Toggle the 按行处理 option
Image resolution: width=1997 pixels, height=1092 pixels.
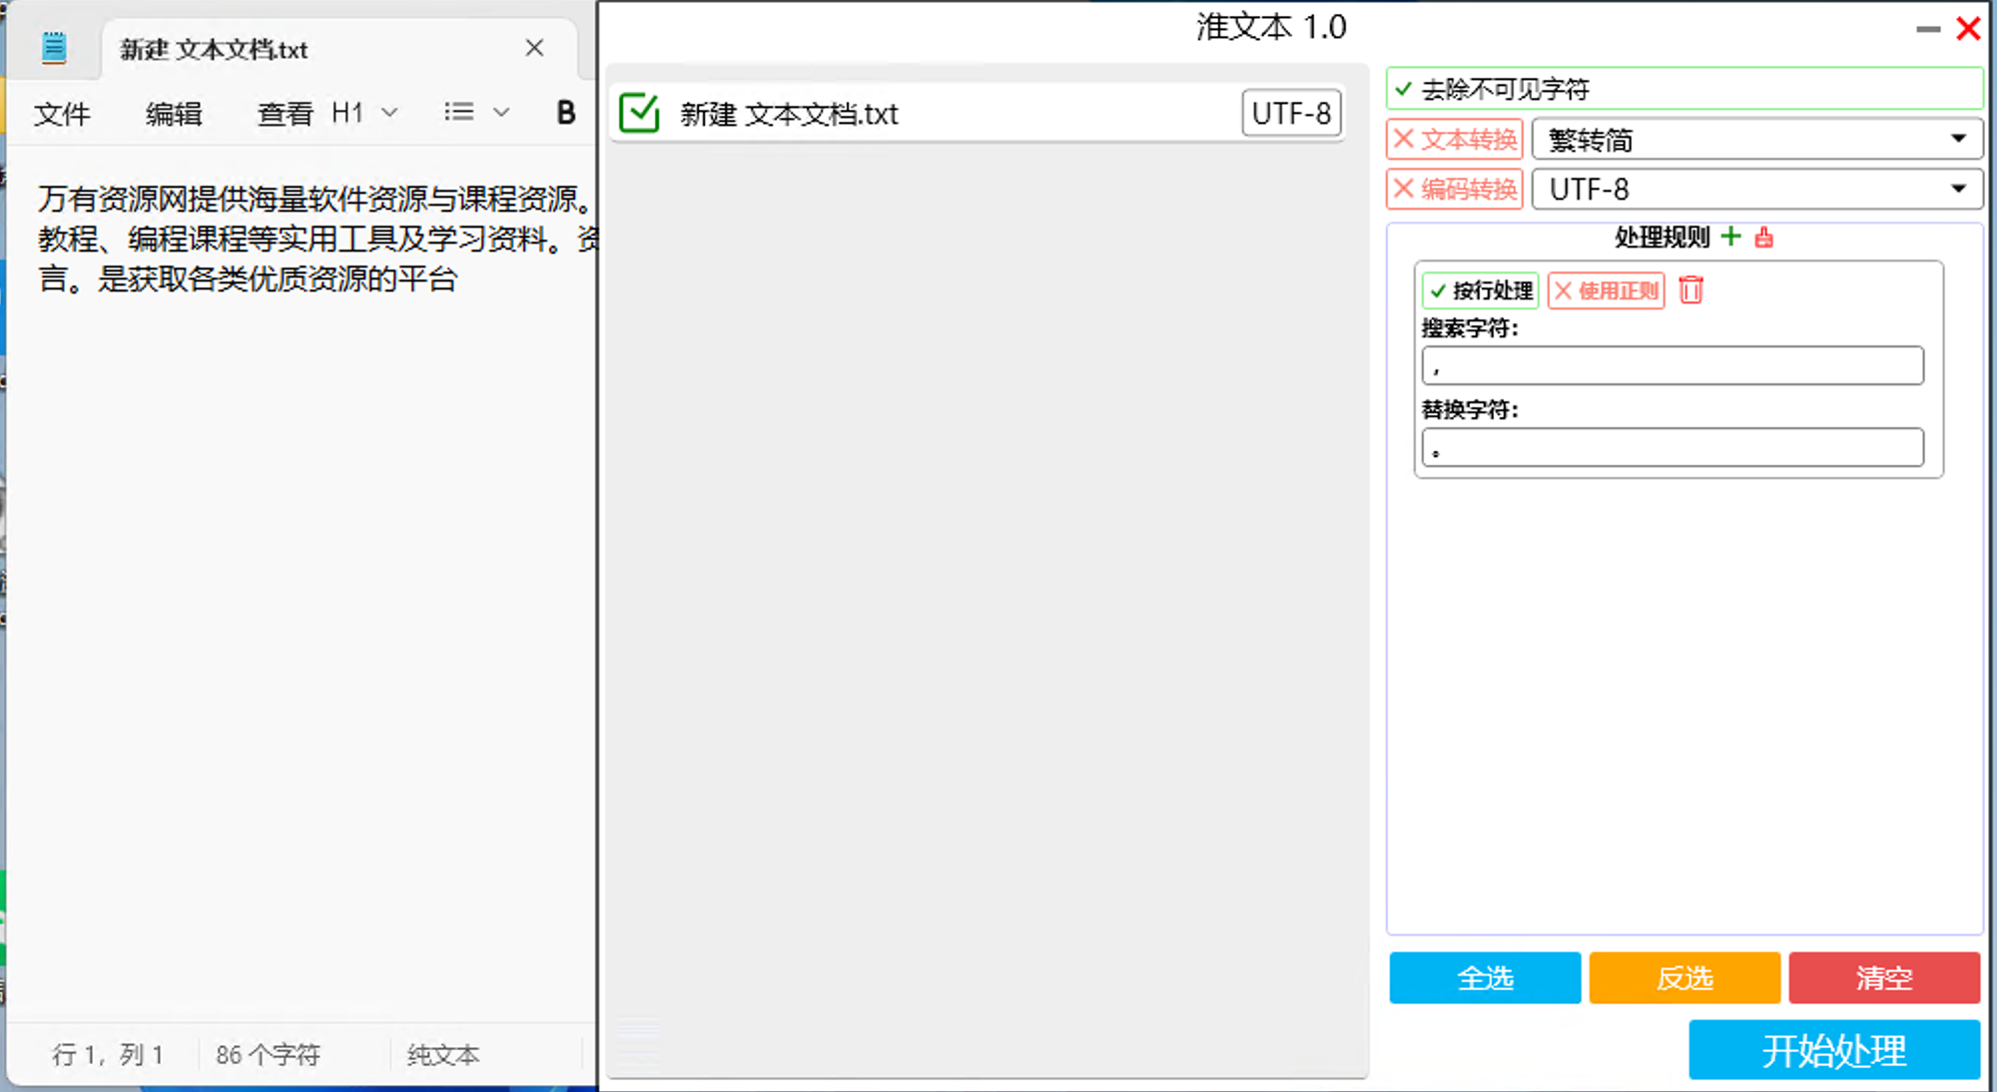tap(1481, 290)
